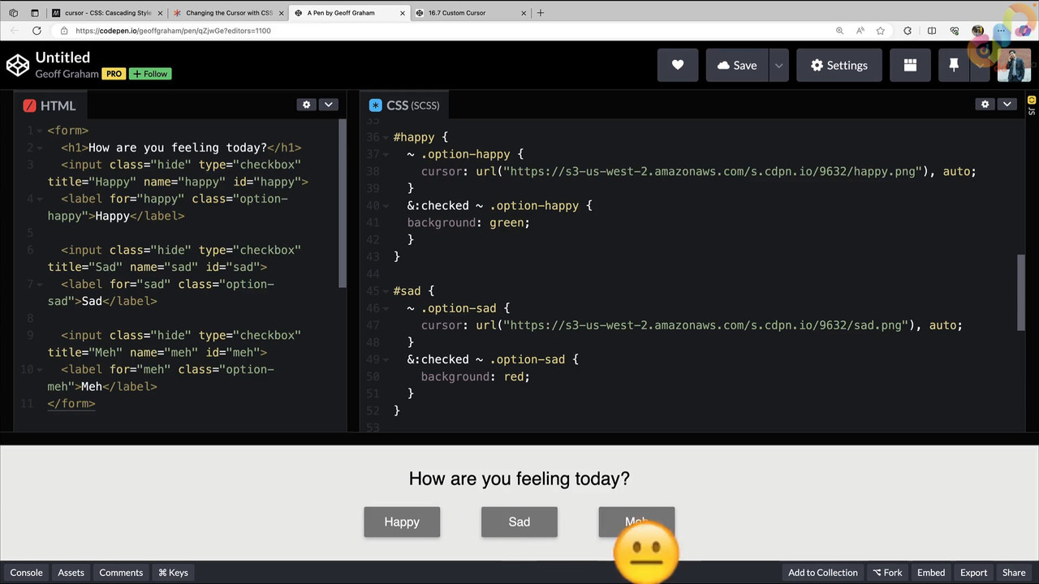The width and height of the screenshot is (1039, 584).
Task: Open the user profile avatar
Action: [x=1014, y=66]
